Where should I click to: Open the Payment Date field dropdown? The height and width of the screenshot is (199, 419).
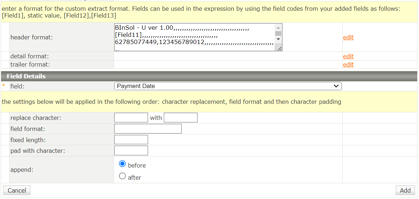(228, 86)
